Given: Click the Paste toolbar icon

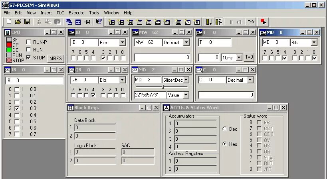Looking at the screenshot, I should (57, 22).
